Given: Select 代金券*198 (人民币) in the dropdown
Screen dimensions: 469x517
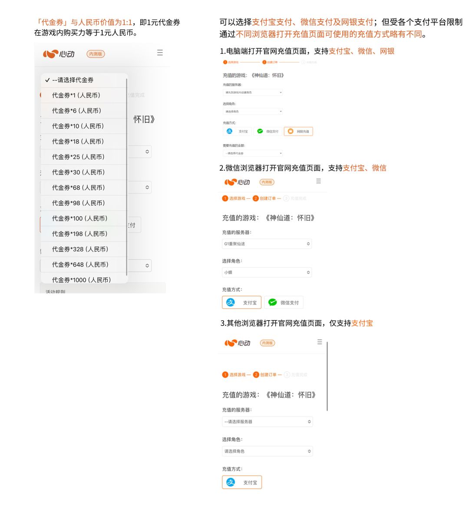Looking at the screenshot, I should (x=84, y=234).
